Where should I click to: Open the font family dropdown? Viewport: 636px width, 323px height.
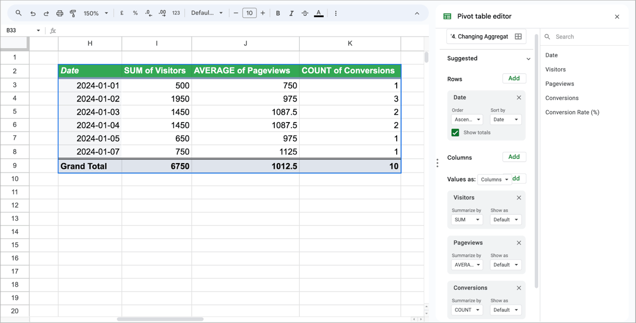coord(207,13)
